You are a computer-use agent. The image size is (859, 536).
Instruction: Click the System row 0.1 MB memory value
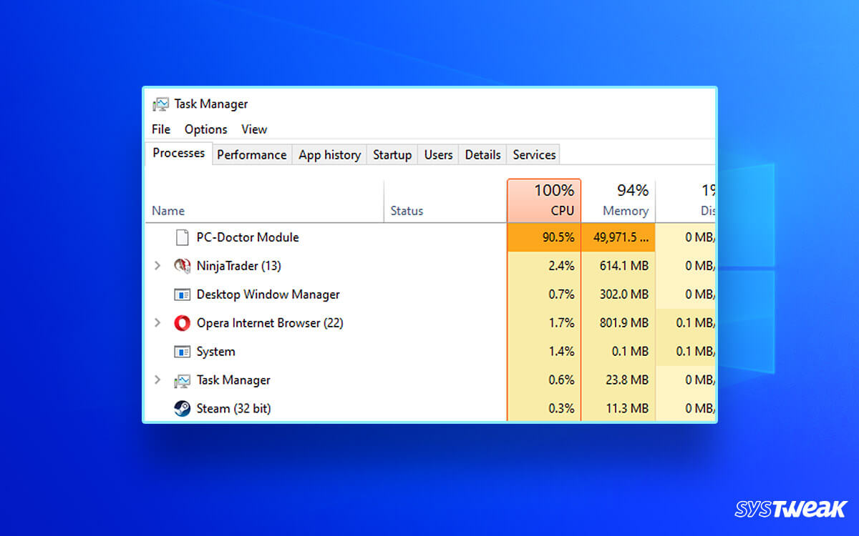coord(630,352)
